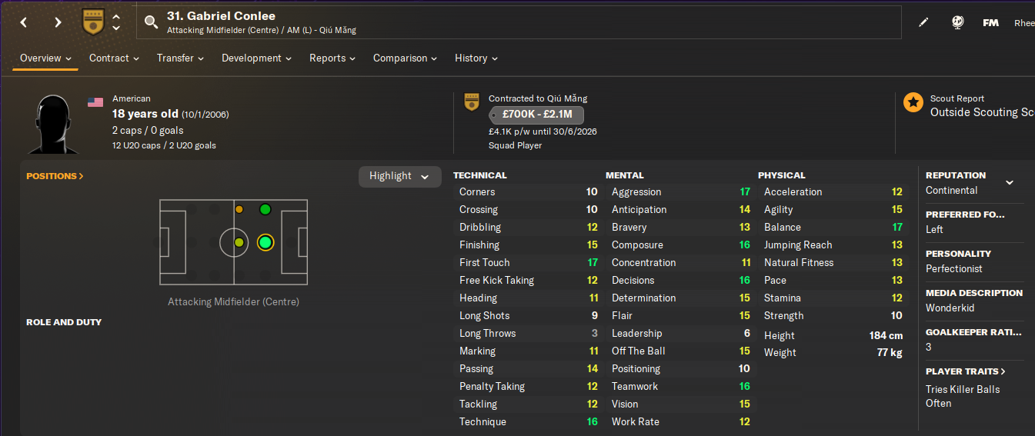Image resolution: width=1035 pixels, height=436 pixels.
Task: Click the Scout Report star icon
Action: [x=913, y=102]
